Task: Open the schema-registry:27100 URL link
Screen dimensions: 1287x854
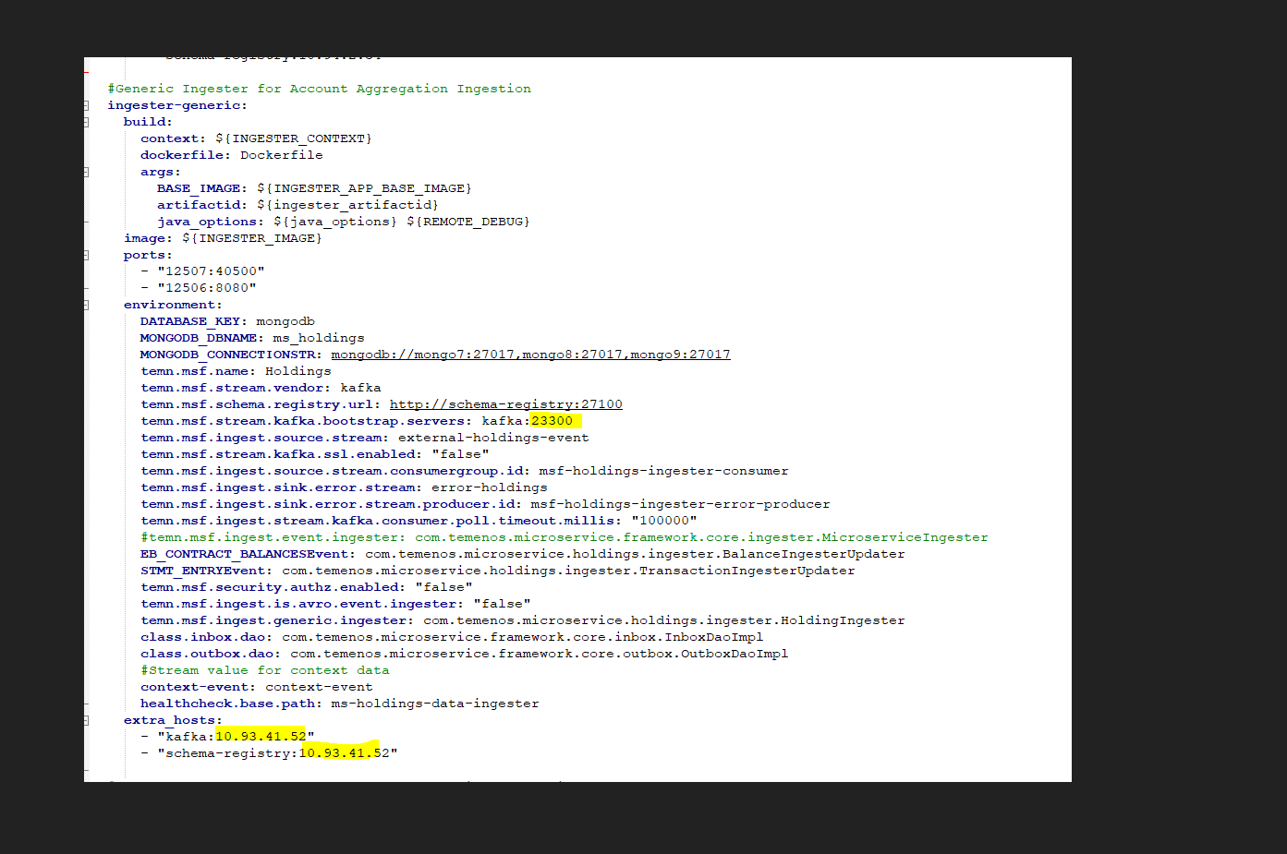Action: point(505,404)
